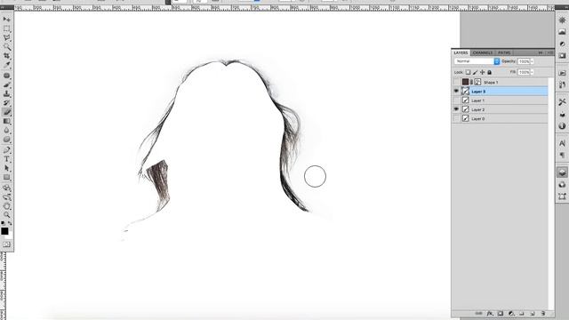Select the 3D Orbit camera tool
Image resolution: width=569 pixels, height=320 pixels.
pos(6,197)
